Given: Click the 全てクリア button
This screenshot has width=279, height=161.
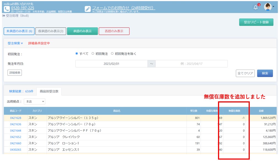Looking at the screenshot, I should 245,73.
